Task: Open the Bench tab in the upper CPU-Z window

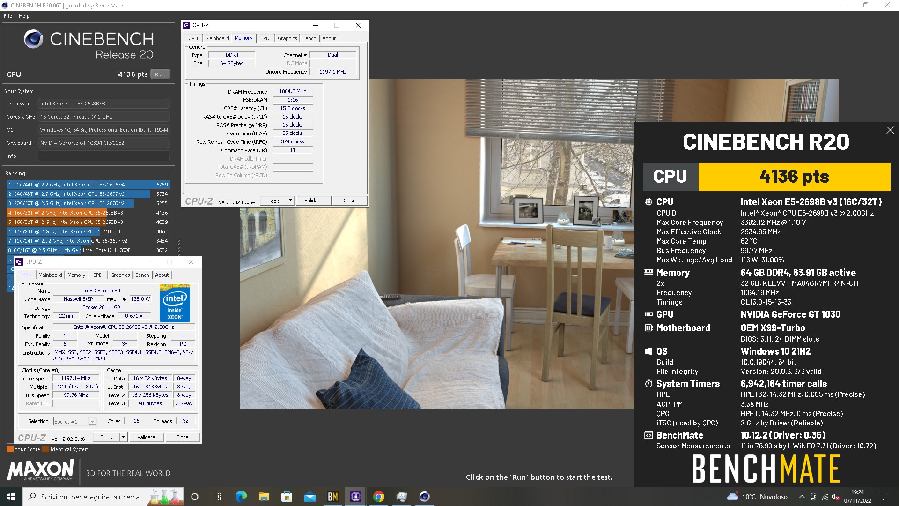Action: [309, 38]
